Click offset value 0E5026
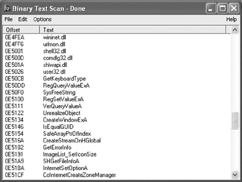Image resolution: width=242 pixels, height=182 pixels. pos(14,72)
